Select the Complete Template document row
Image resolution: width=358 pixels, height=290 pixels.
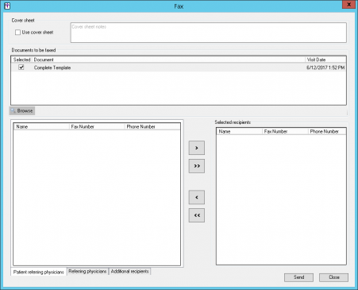[x=179, y=68]
